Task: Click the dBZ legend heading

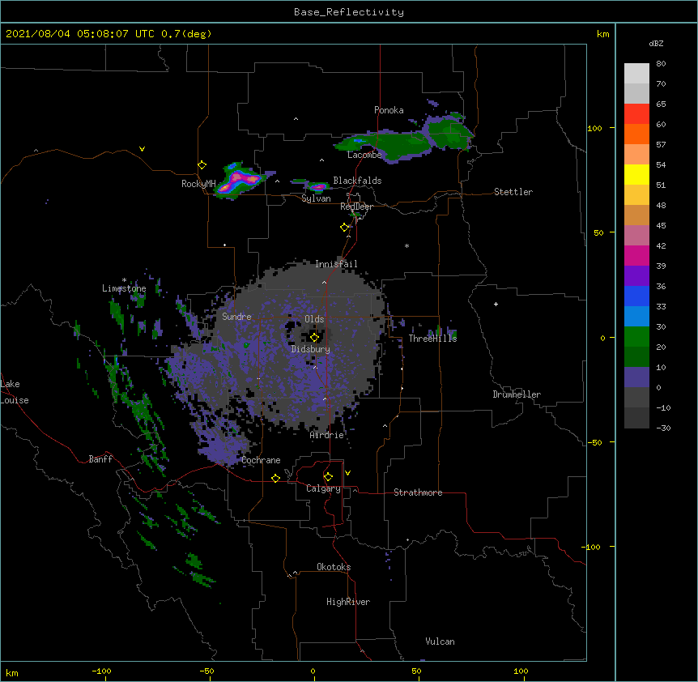Action: [656, 43]
